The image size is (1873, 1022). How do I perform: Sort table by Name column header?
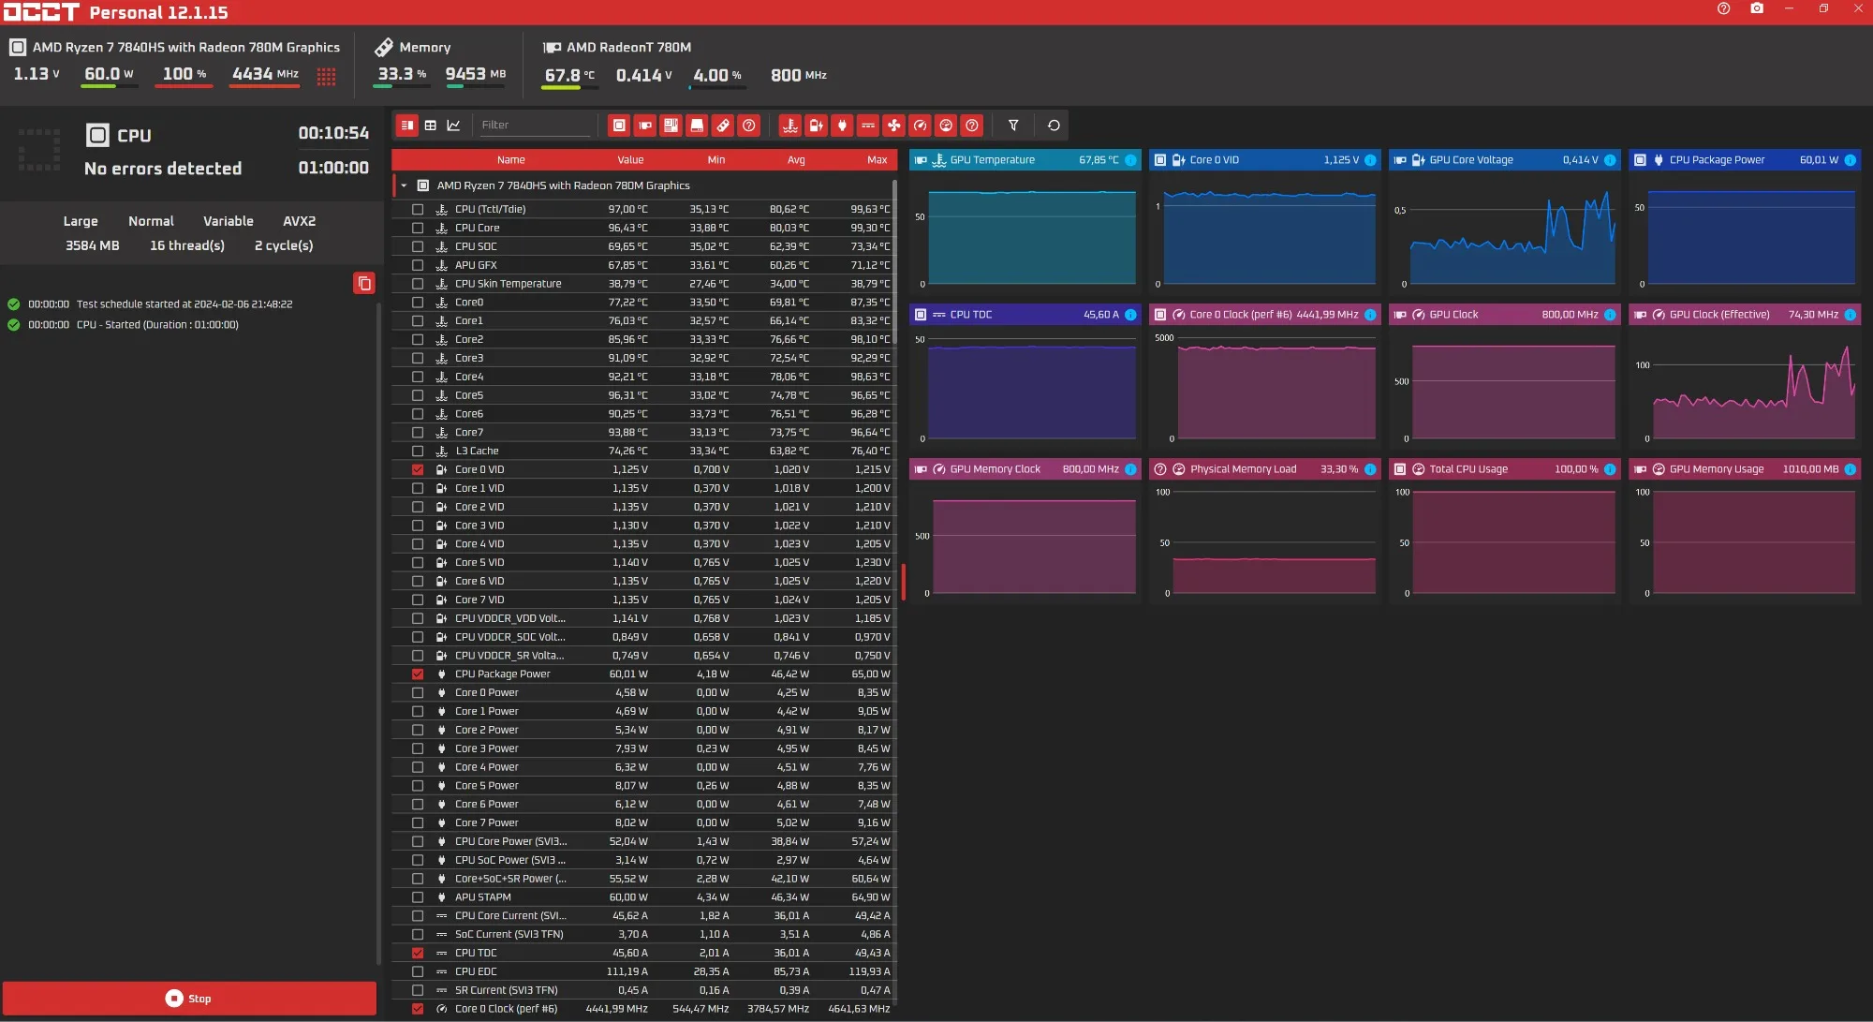(x=510, y=160)
